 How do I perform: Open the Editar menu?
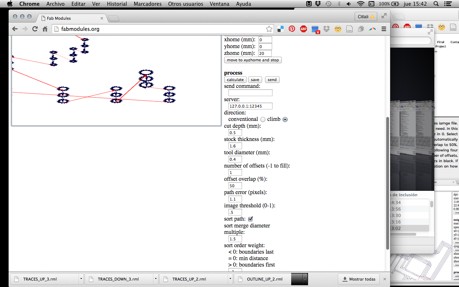click(78, 4)
